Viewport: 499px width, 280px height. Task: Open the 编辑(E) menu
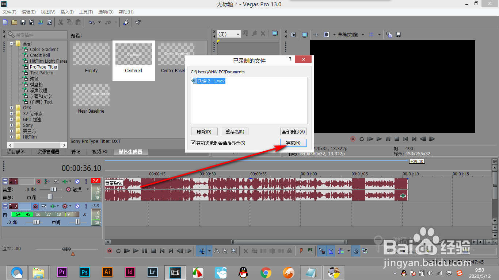click(28, 12)
